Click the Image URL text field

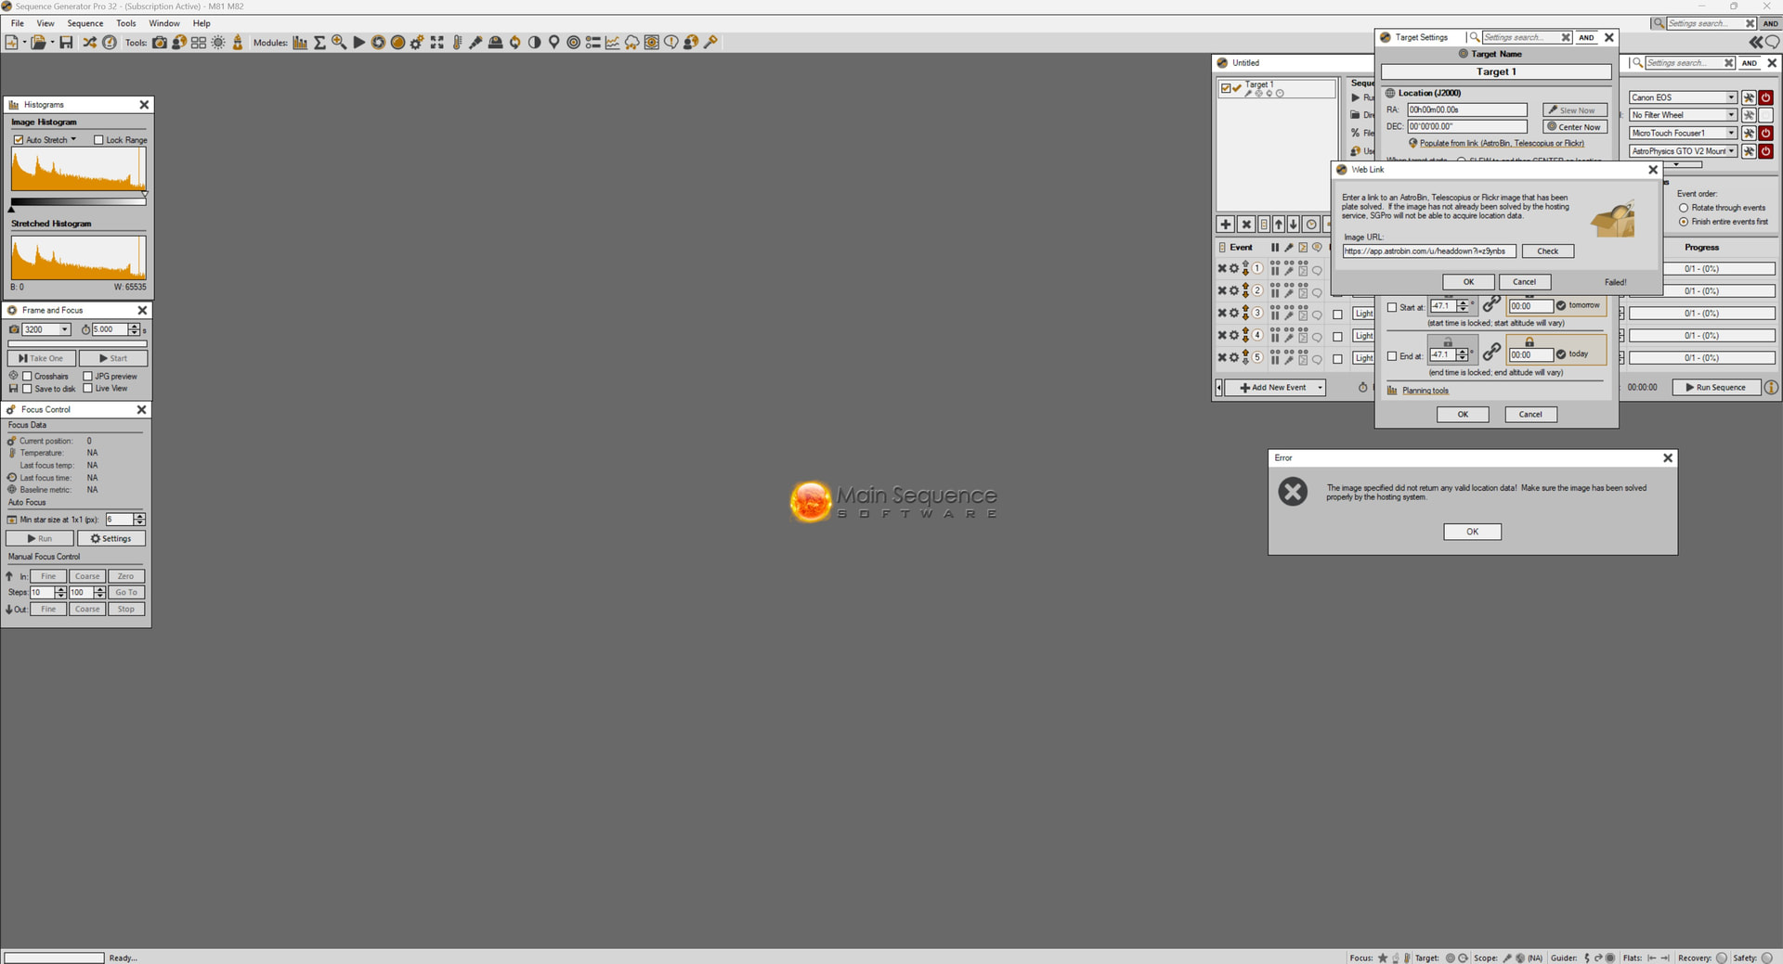[1428, 251]
